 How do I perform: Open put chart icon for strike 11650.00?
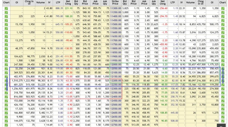click(223, 36)
